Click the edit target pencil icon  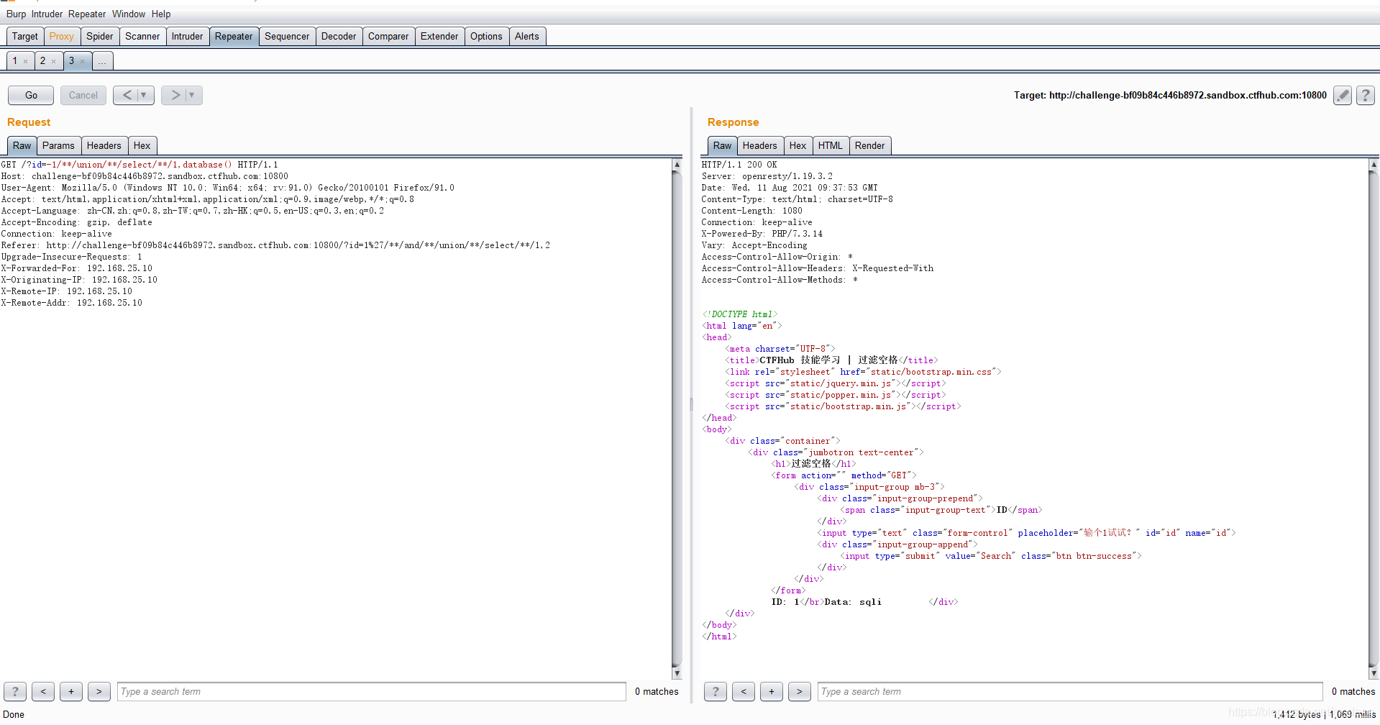1342,95
